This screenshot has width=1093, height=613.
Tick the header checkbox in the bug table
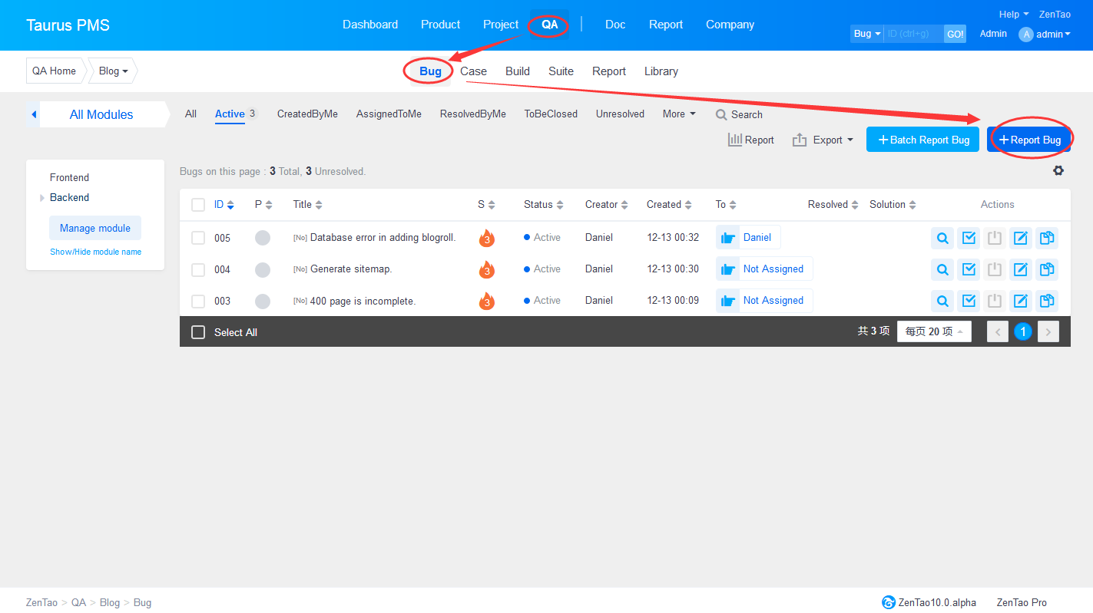pyautogui.click(x=198, y=205)
